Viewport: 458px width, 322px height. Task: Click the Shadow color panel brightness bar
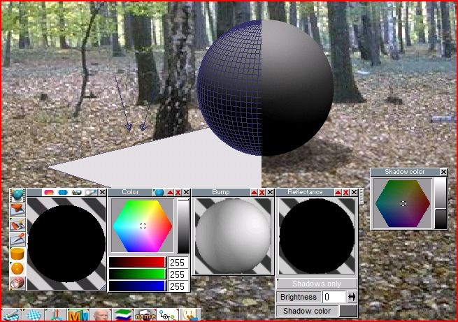pos(441,203)
